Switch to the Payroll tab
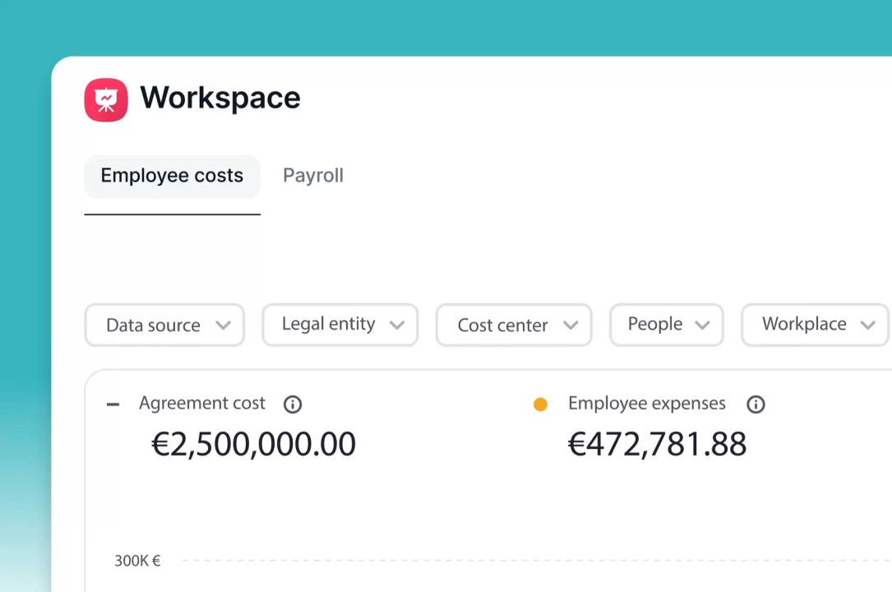892x592 pixels. point(313,176)
